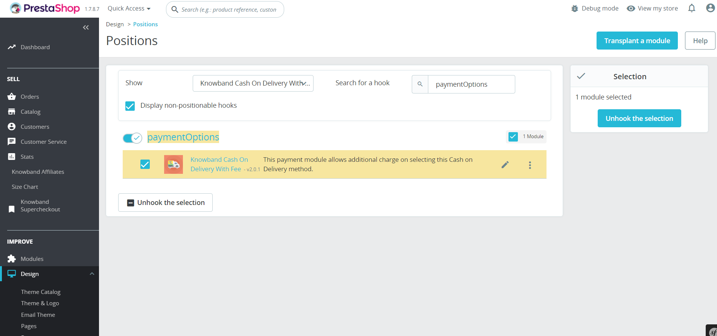717x336 pixels.
Task: Click the View my store link text
Action: tap(658, 8)
